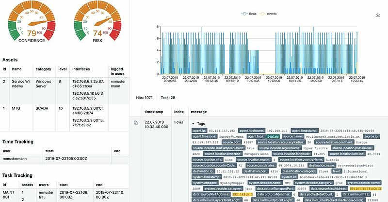388x202 pixels.
Task: Click the system.timestamp tag label
Action: coord(207,177)
